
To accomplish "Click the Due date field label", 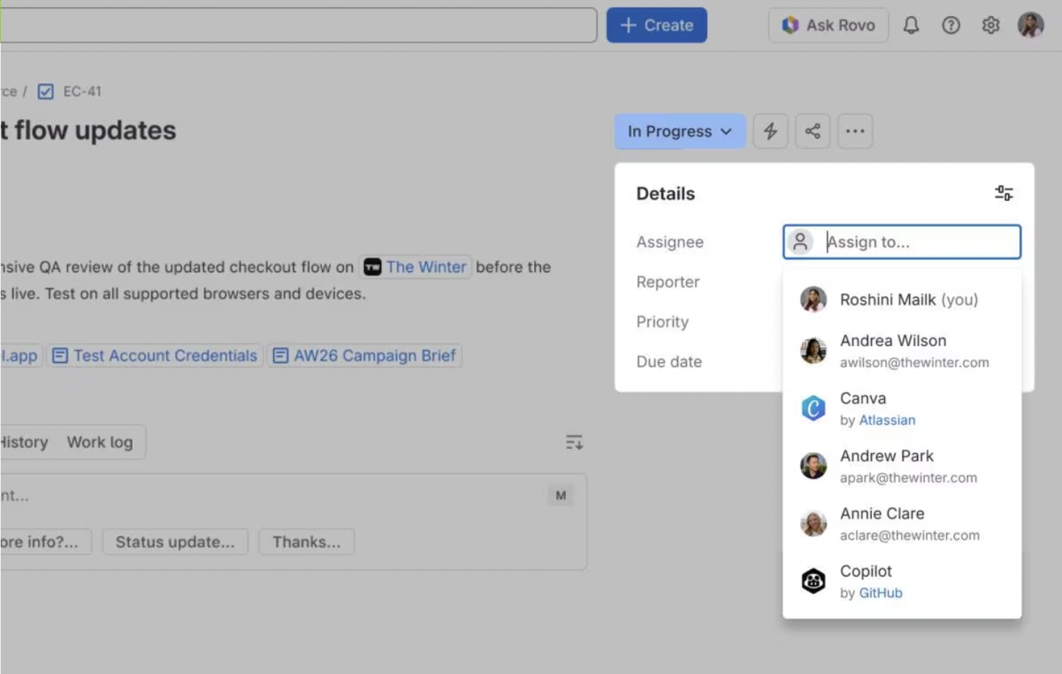I will click(x=669, y=362).
